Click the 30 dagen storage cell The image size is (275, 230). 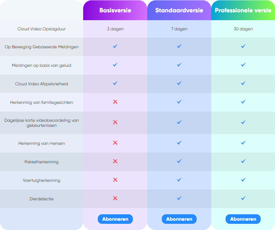243,29
